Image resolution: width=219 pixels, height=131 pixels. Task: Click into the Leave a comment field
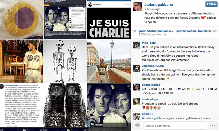175,126
